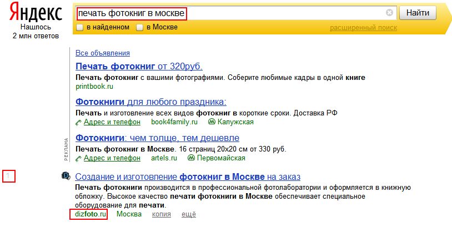Open 'расширенный поиск' link
The image size is (452, 227).
coord(363,28)
